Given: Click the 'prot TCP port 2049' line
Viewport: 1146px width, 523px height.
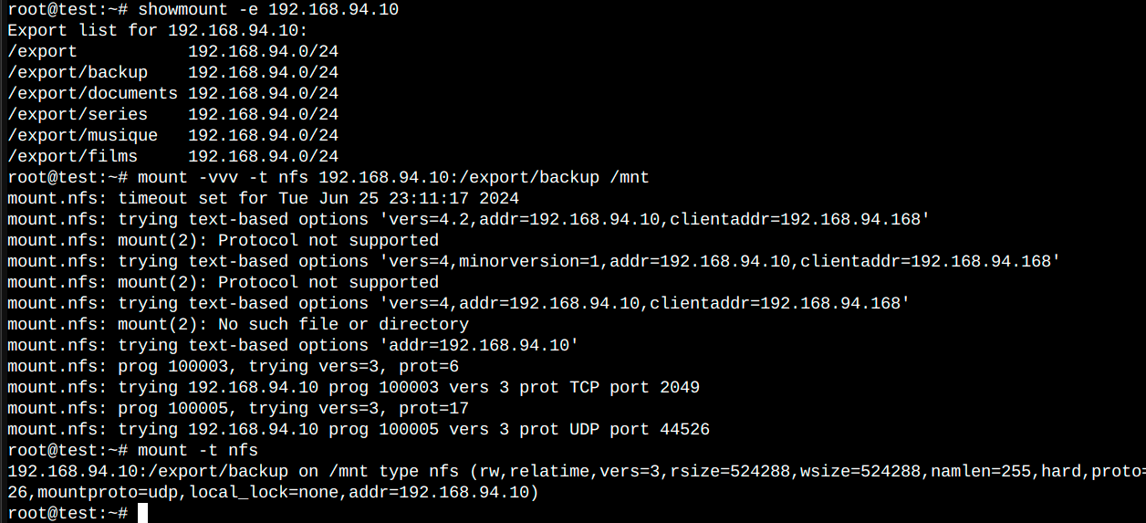Looking at the screenshot, I should (x=353, y=388).
